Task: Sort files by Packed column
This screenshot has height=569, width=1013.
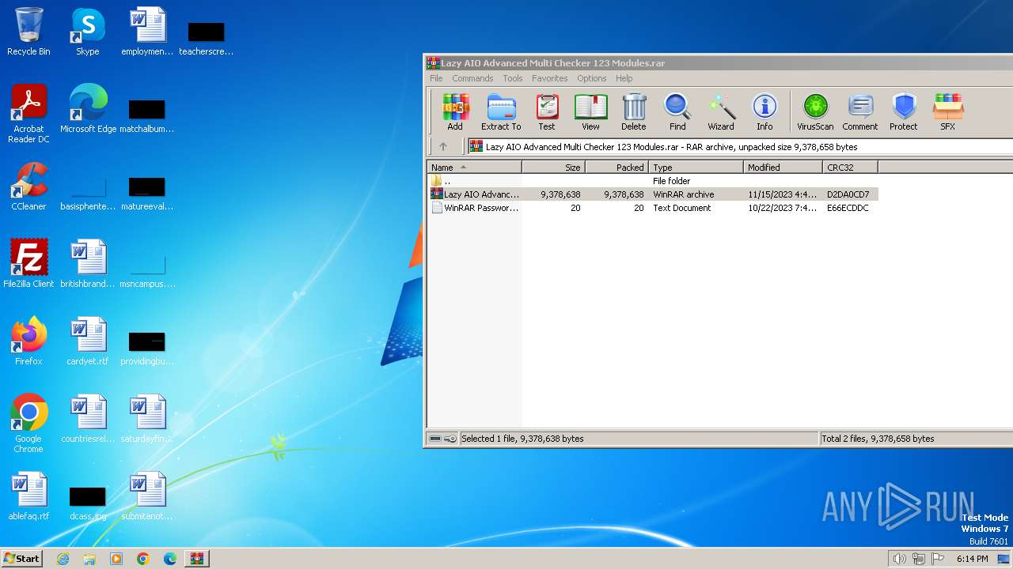Action: (x=617, y=167)
